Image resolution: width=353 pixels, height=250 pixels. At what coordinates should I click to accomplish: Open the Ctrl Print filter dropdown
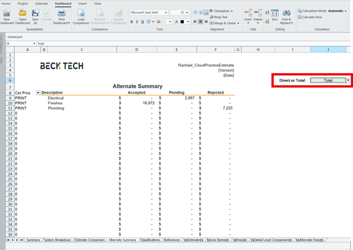(x=38, y=93)
